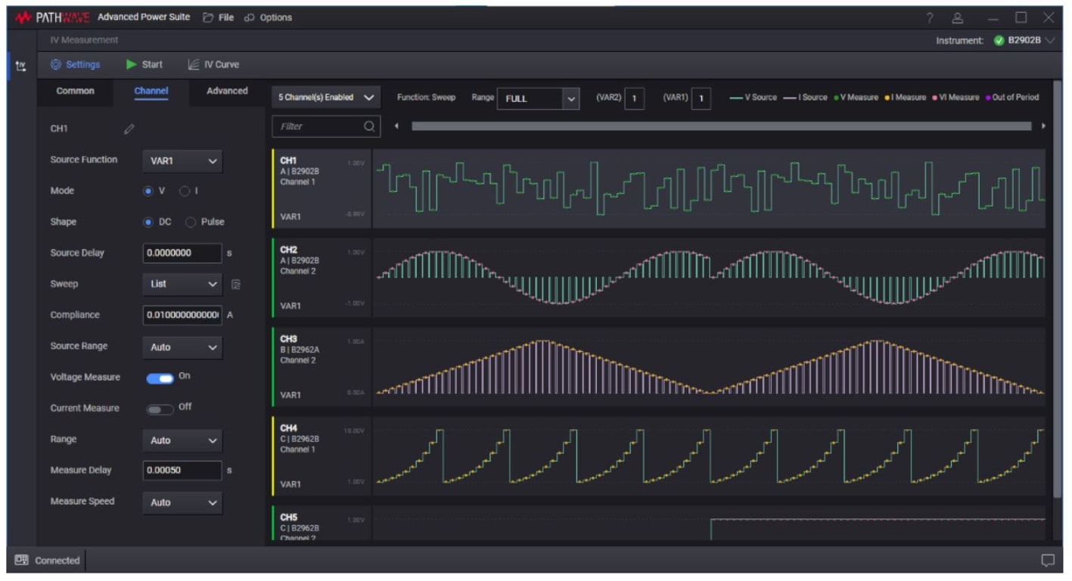Click the left arrow of waveform scrollbar
1072x581 pixels.
(396, 126)
